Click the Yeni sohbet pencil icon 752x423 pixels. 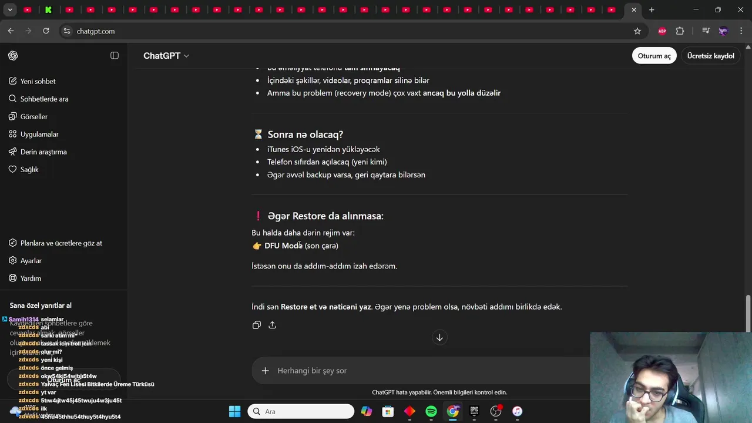(13, 81)
